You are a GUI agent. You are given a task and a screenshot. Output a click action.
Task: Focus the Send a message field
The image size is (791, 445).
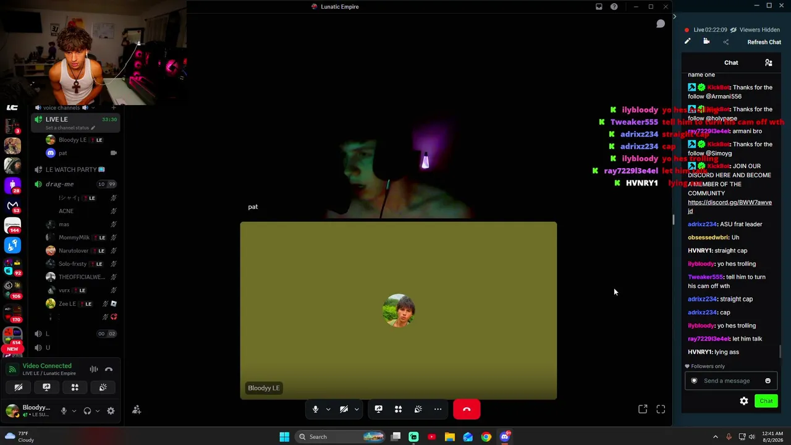[730, 381]
